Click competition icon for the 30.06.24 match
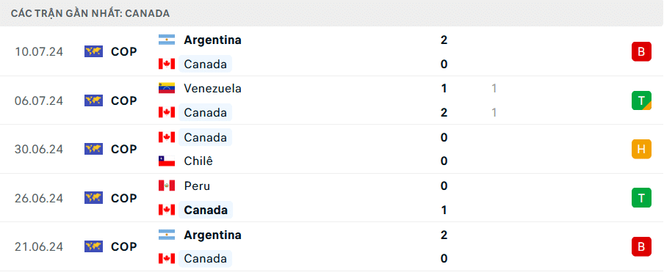The image size is (664, 275). pos(93,149)
